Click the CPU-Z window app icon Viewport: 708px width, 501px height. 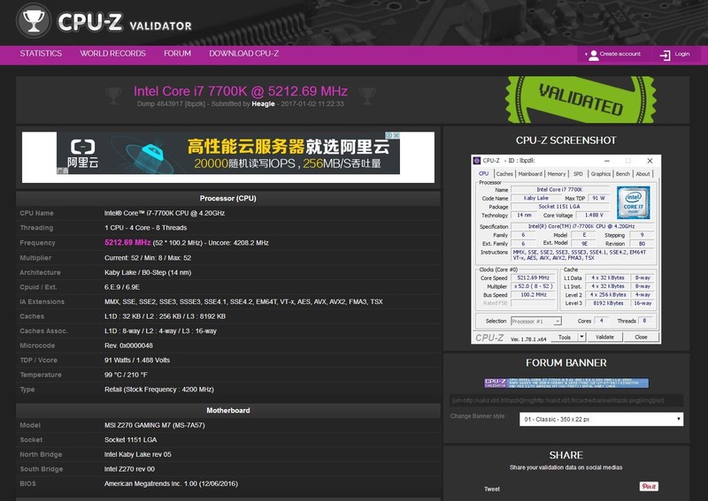(x=477, y=161)
